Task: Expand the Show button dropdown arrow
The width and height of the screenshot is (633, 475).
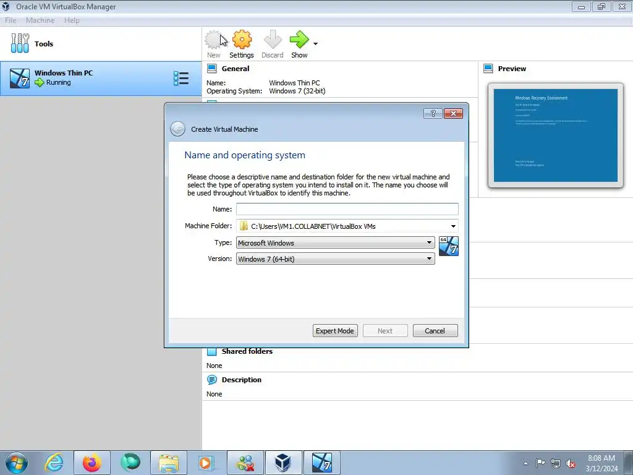Action: (x=316, y=44)
